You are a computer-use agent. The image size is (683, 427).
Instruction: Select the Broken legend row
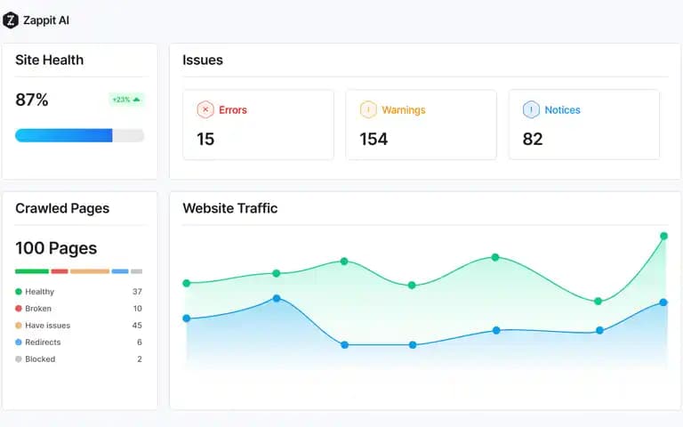pos(79,309)
